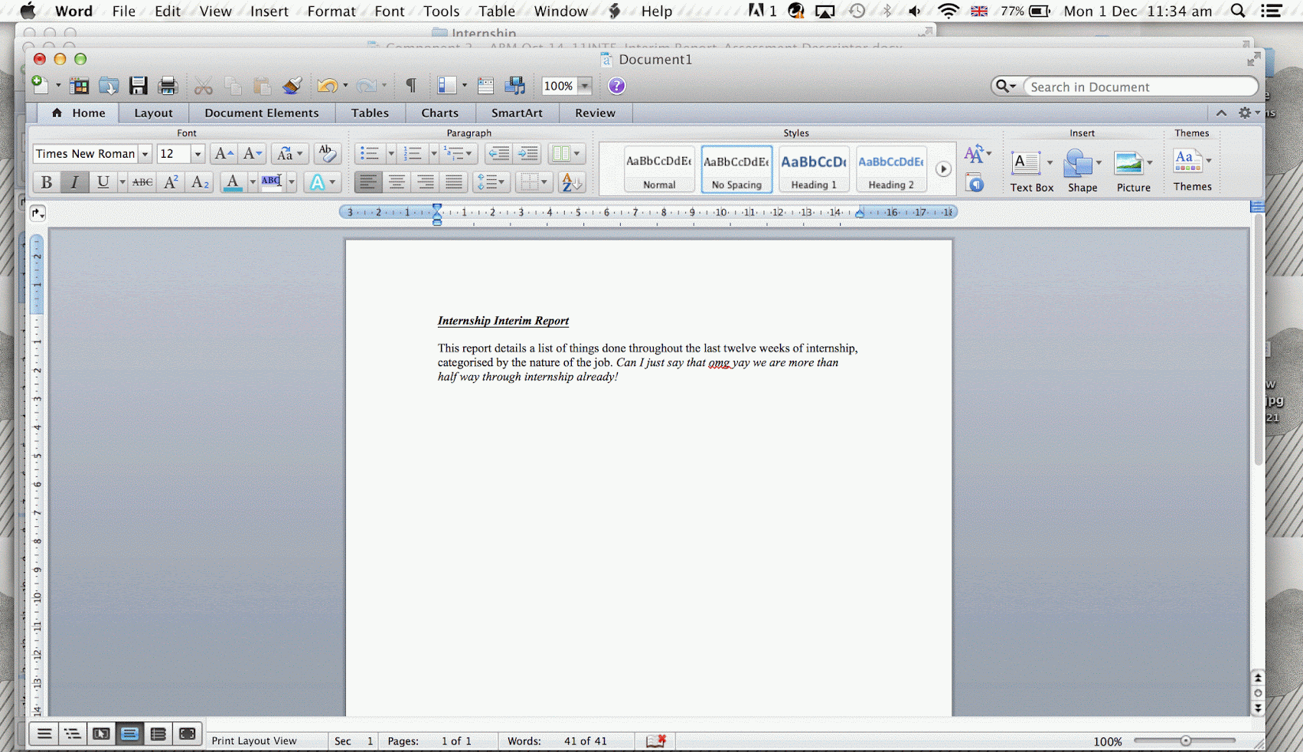Image resolution: width=1303 pixels, height=752 pixels.
Task: Switch to the Document Elements tab
Action: (262, 113)
